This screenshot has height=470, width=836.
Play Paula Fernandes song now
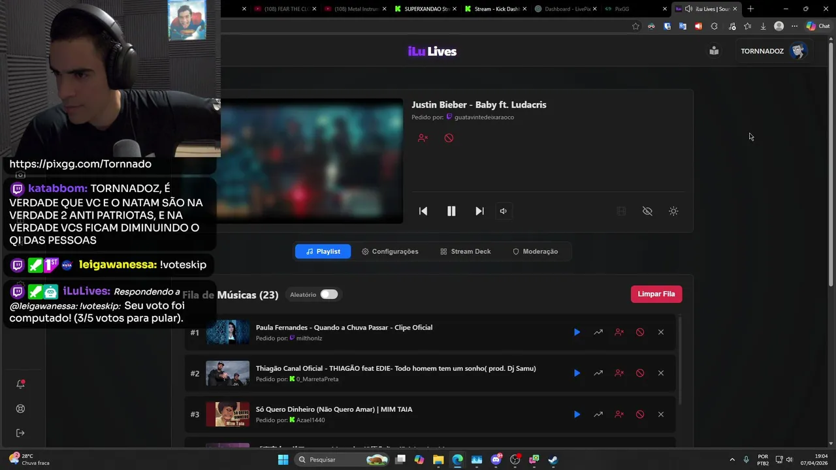click(577, 332)
